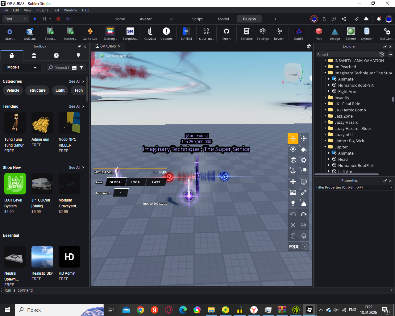Select the F3X Move tool
Screen dimensions: 395x316
pos(293,138)
